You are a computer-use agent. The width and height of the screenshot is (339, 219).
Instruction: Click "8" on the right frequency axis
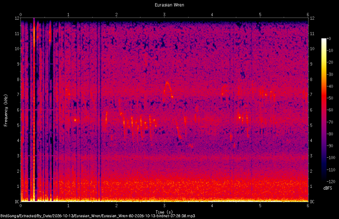(x=311, y=80)
